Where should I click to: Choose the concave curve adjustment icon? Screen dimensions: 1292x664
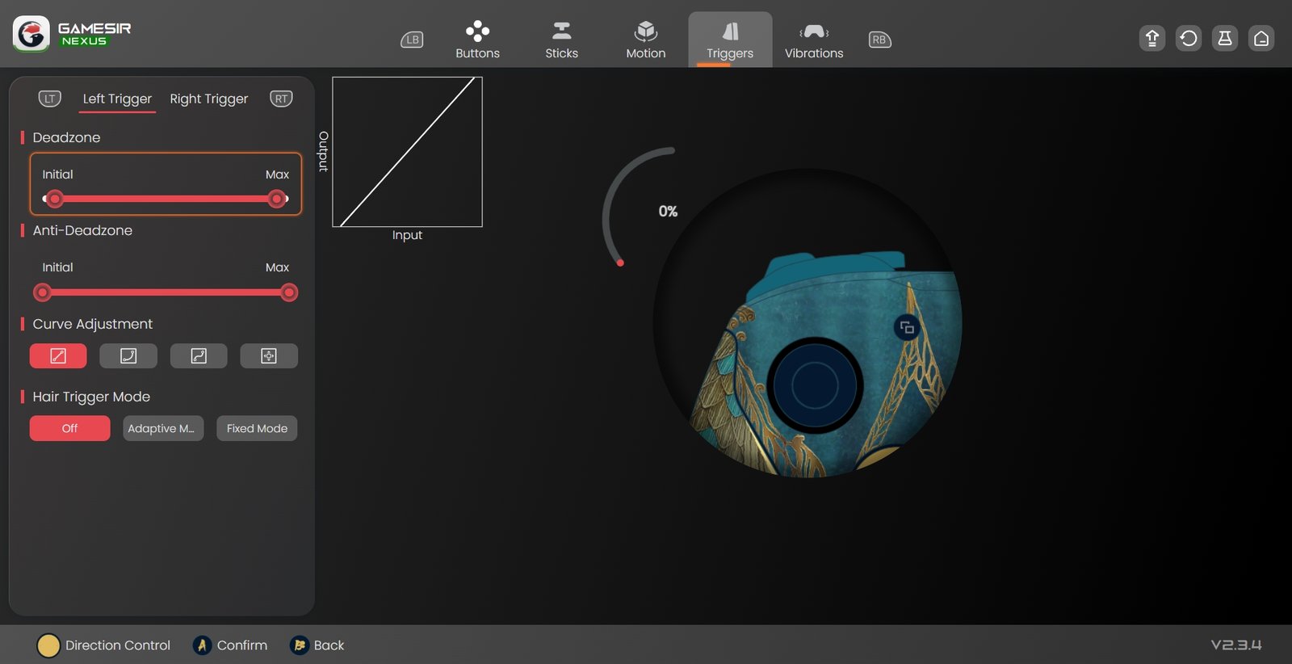(x=128, y=355)
